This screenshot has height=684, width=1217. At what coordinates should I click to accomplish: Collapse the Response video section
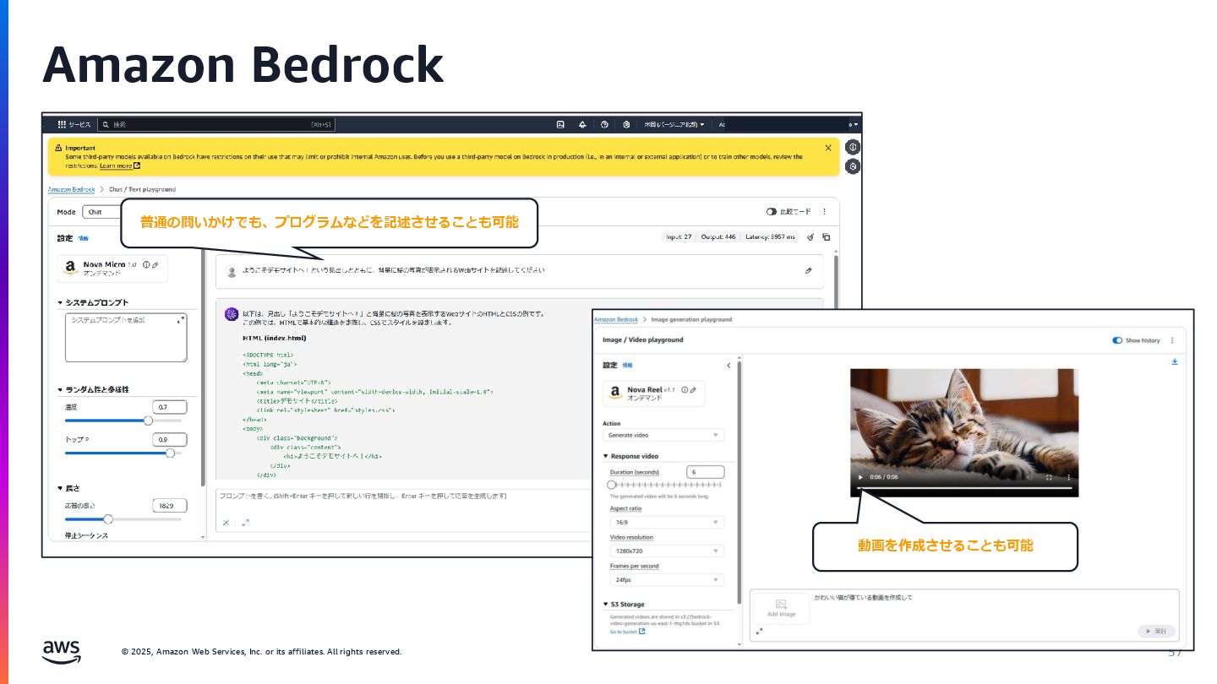[x=606, y=456]
